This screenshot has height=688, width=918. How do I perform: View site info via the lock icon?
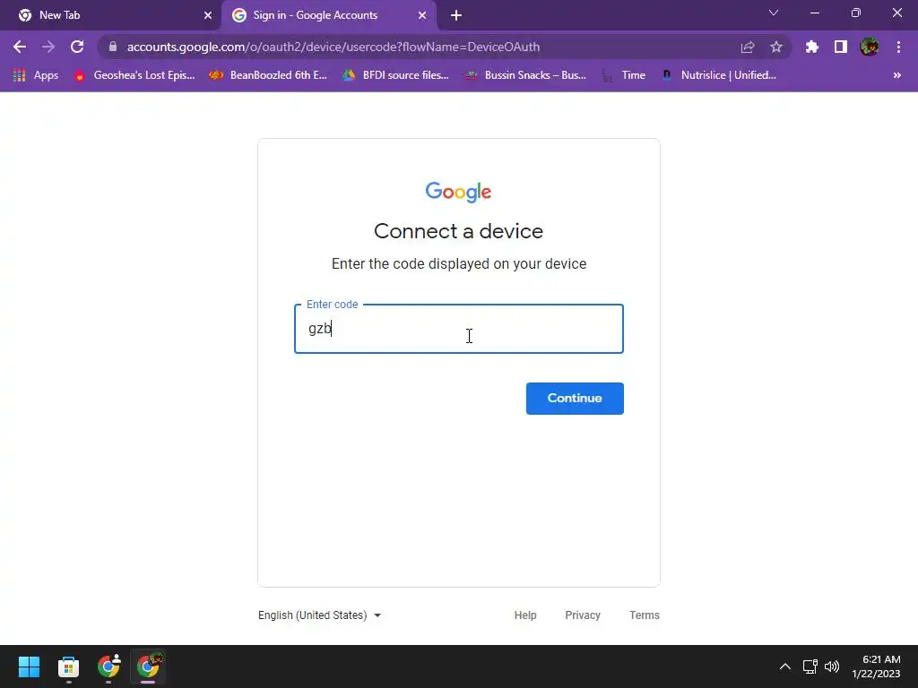tap(113, 47)
